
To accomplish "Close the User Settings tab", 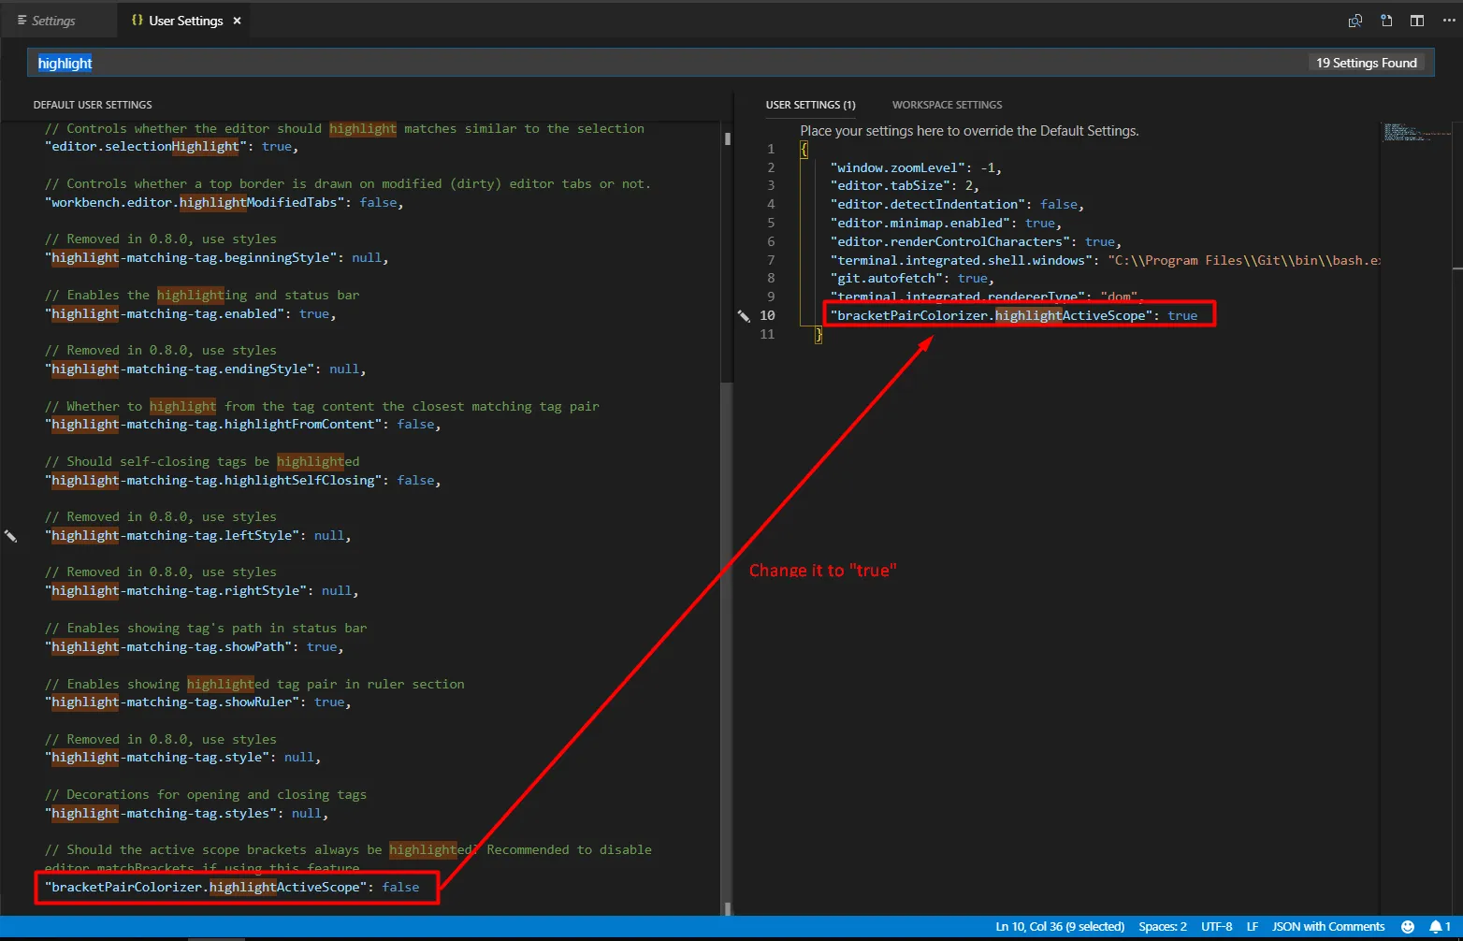I will point(238,21).
